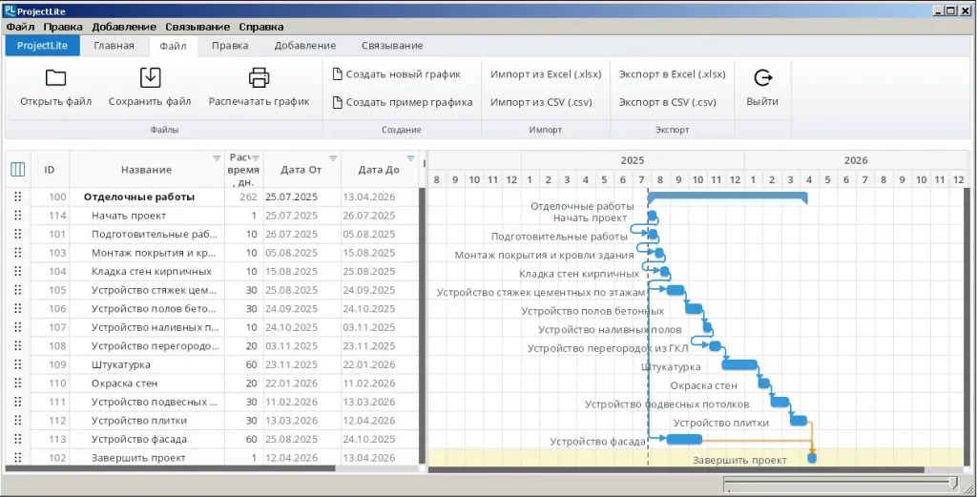
Task: Click the drag handle of row 102
Action: pyautogui.click(x=17, y=457)
